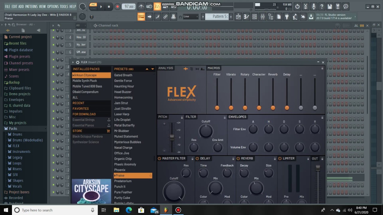
Task: Click the help question mark icon
Action: click(x=322, y=7)
